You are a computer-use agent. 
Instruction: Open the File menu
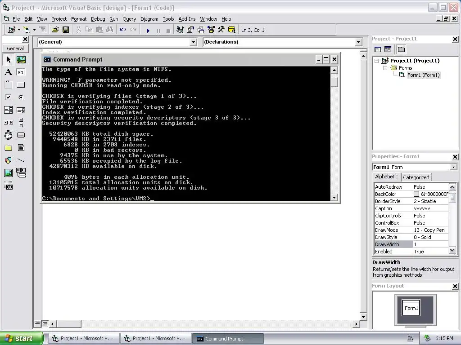16,19
